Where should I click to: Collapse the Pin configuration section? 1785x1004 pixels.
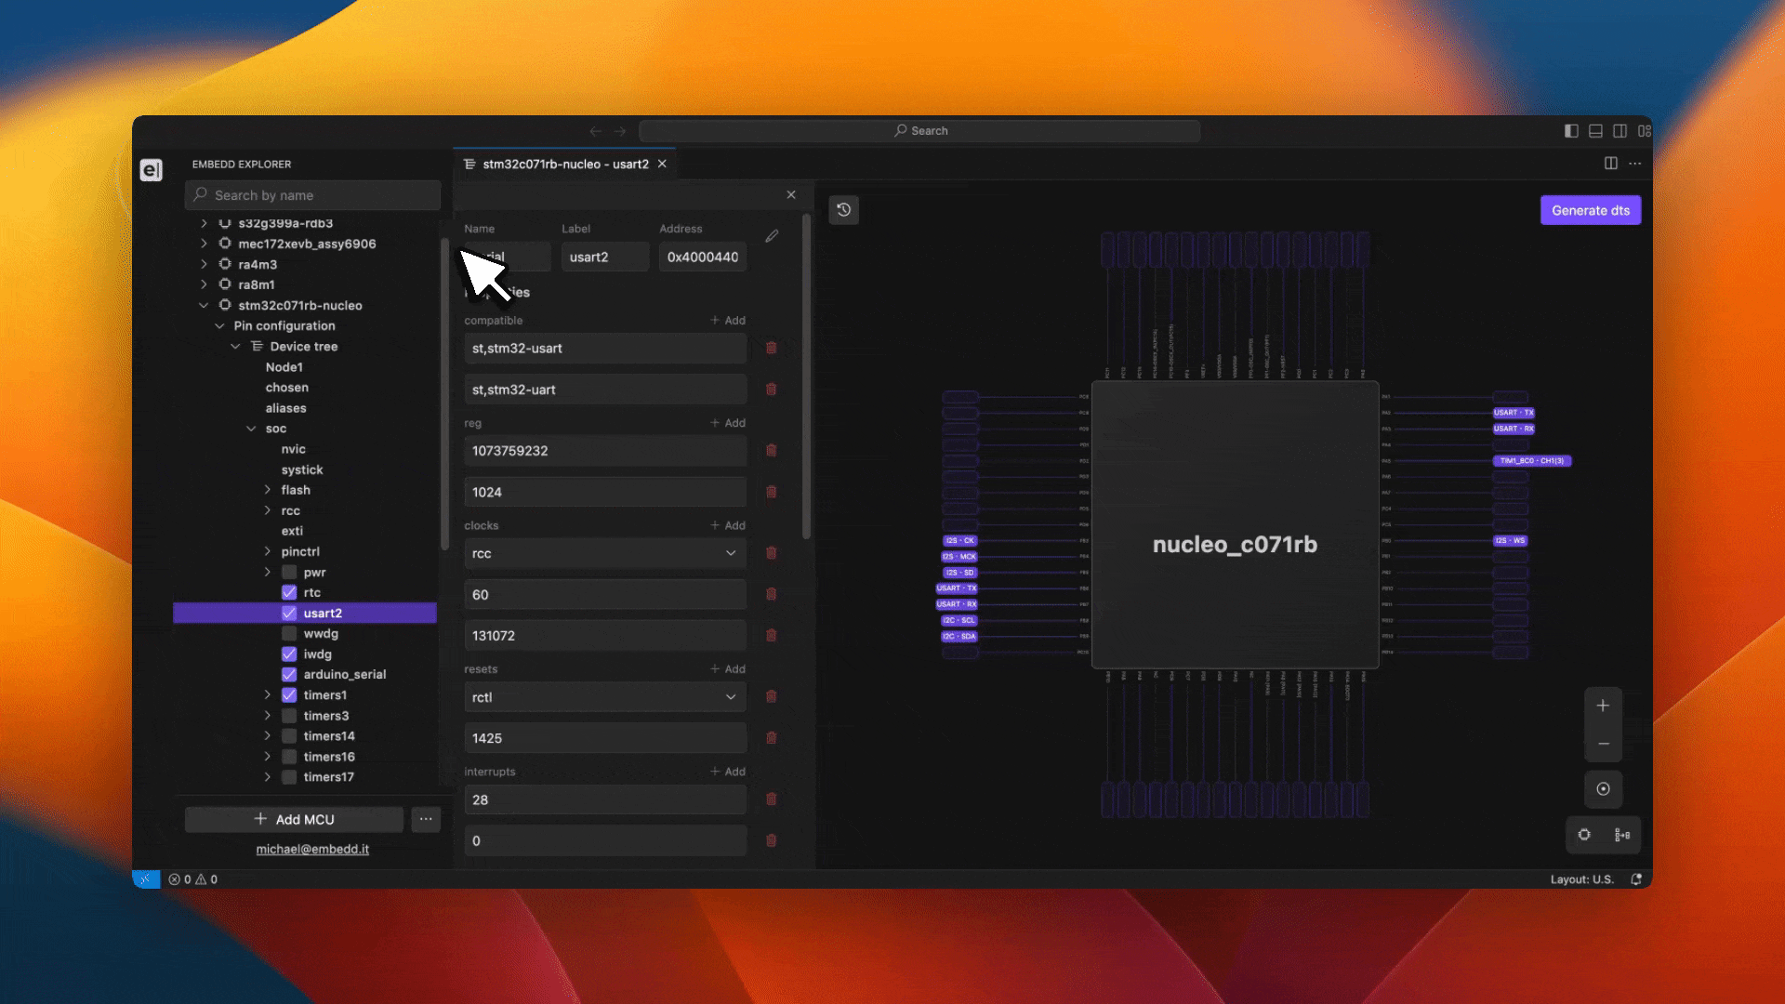coord(219,326)
